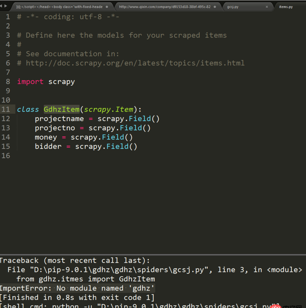
Task: Click the tab scroll left arrow
Action: (x=1, y=6)
